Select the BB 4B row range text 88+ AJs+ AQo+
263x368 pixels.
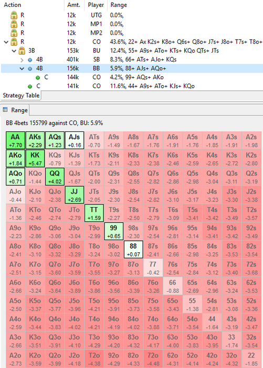tap(145, 68)
